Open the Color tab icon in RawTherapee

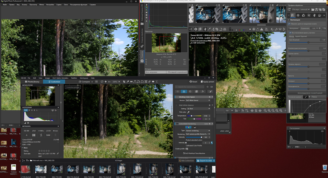[x=303, y=15]
